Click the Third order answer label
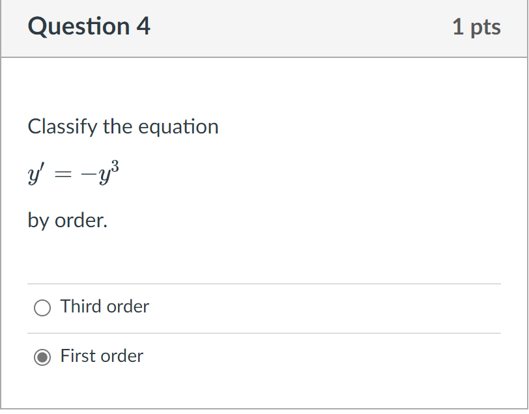The width and height of the screenshot is (529, 414). tap(105, 307)
